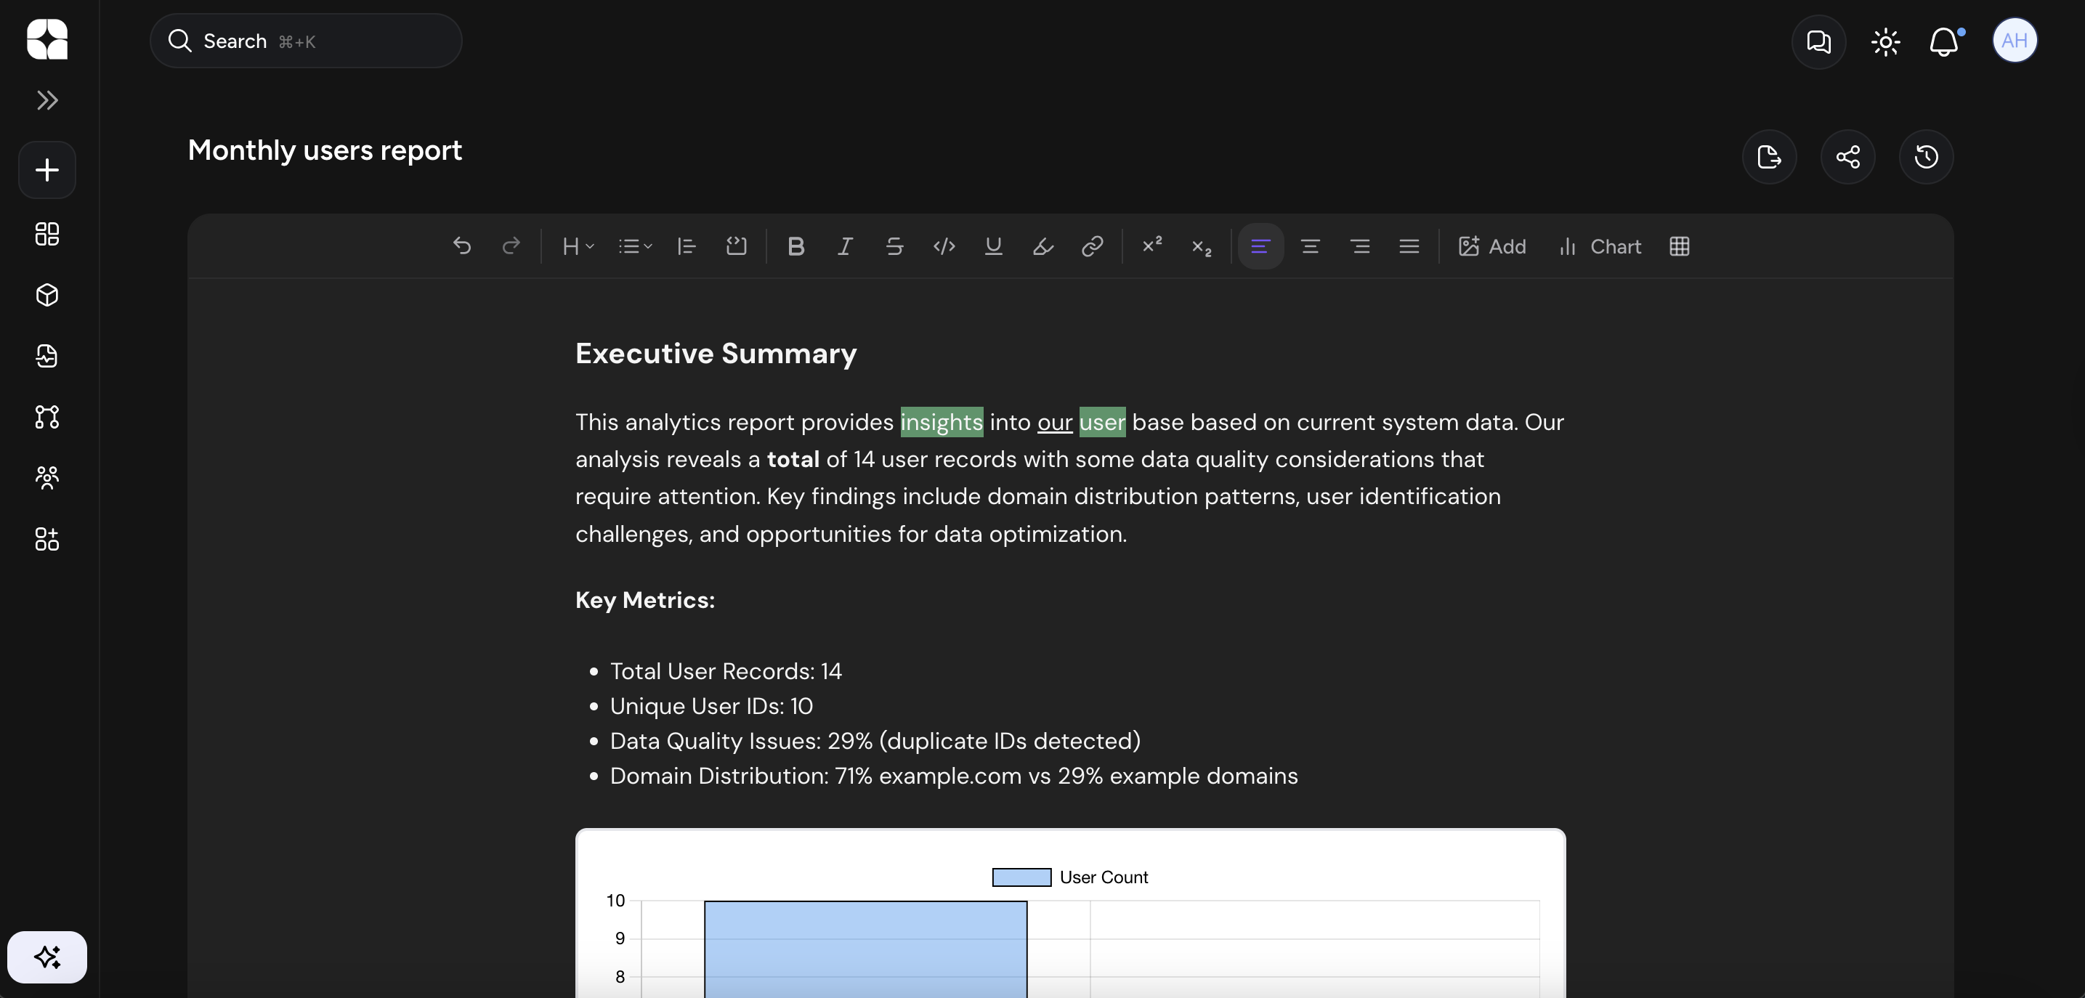2085x998 pixels.
Task: Select right text alignment
Action: coord(1359,246)
